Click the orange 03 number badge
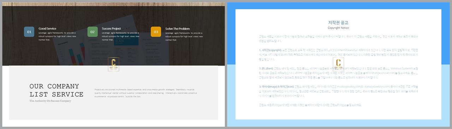 tap(156, 32)
